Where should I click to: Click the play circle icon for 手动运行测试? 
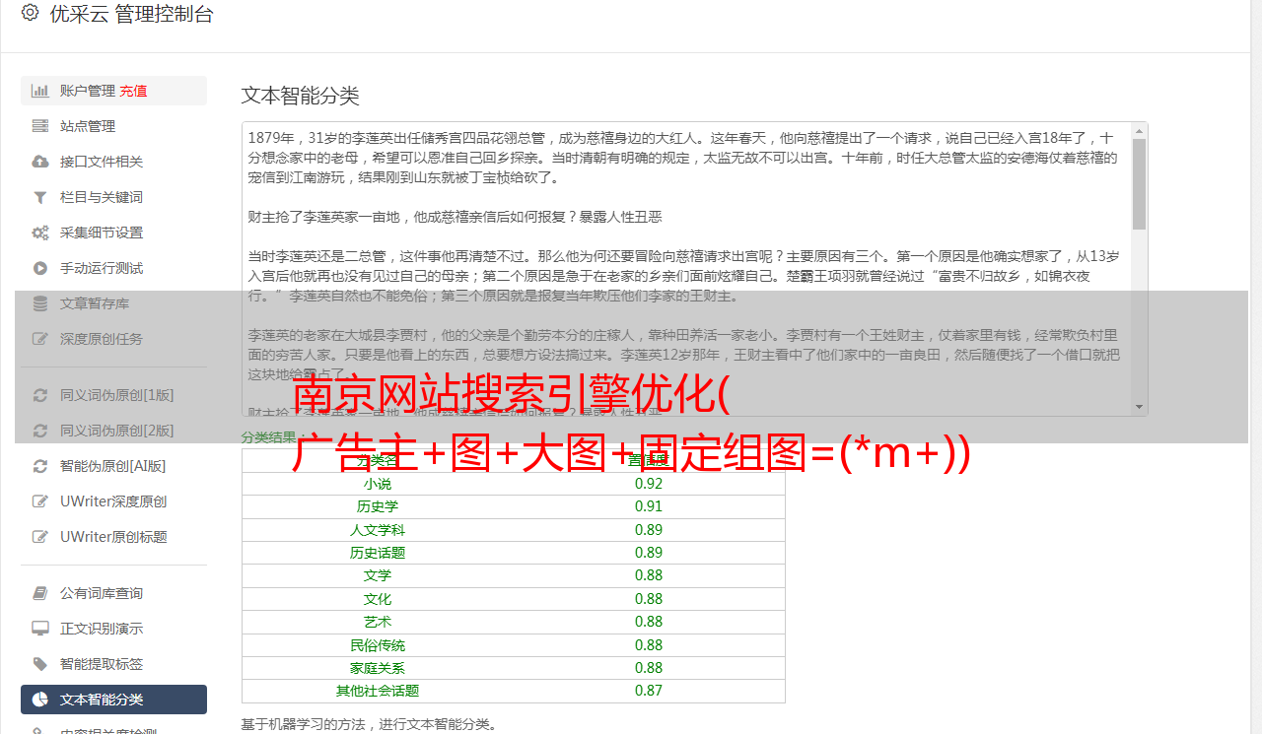tap(40, 268)
